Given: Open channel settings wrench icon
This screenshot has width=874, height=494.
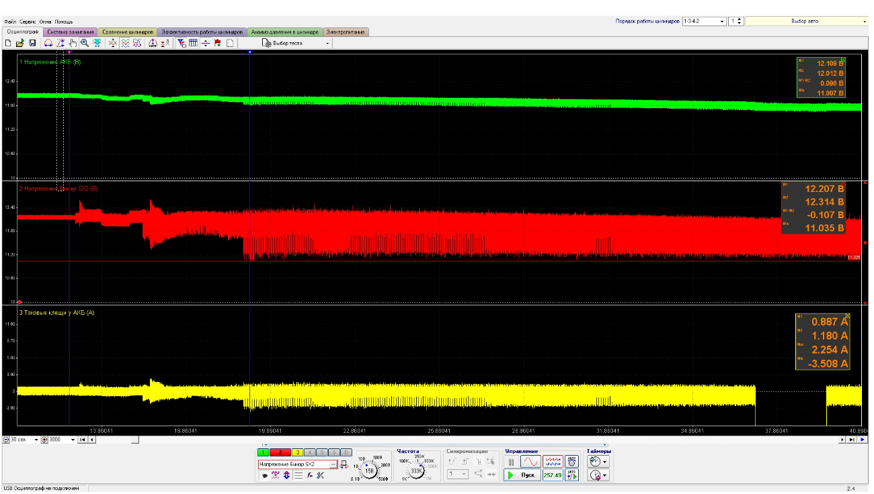Looking at the screenshot, I should coord(320,475).
